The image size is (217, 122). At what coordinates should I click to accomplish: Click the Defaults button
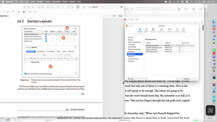186,79
